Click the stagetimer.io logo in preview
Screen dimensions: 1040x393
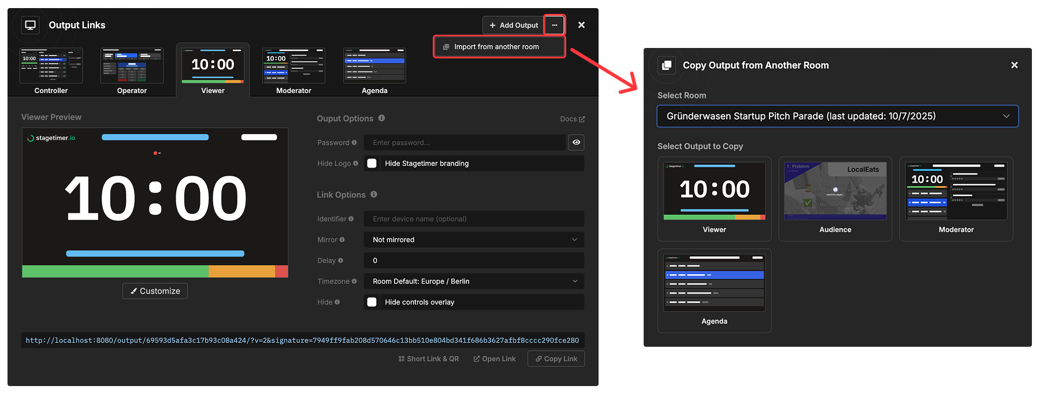click(51, 138)
